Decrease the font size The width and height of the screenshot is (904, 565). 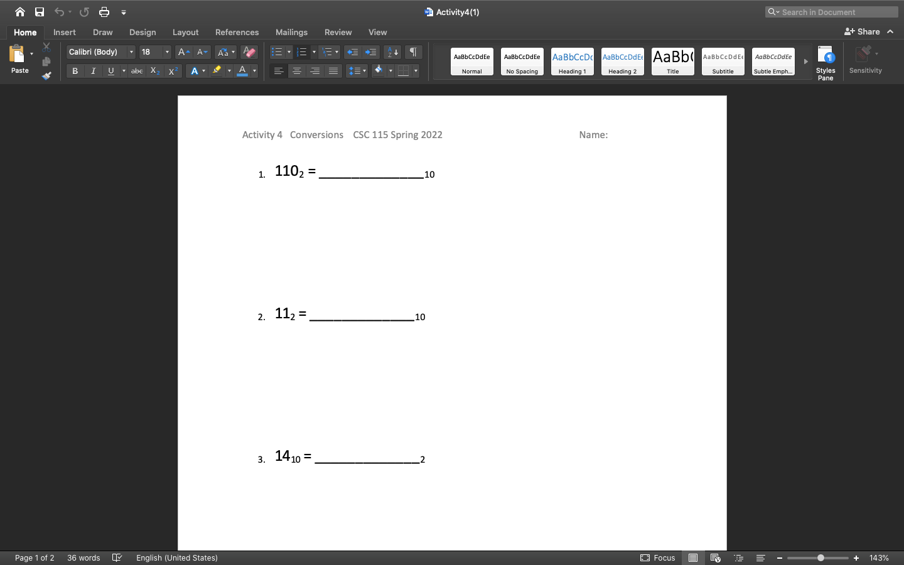click(x=202, y=52)
